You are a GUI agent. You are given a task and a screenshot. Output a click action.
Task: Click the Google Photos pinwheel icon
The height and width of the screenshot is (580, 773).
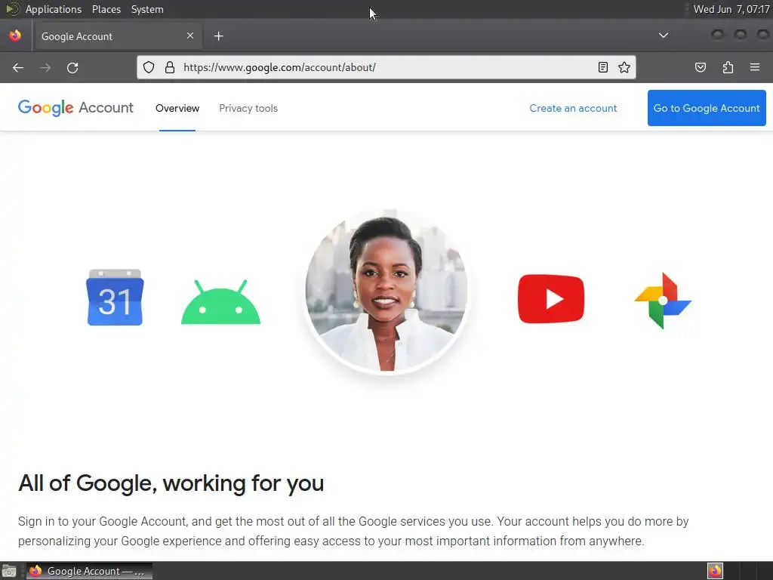(663, 301)
